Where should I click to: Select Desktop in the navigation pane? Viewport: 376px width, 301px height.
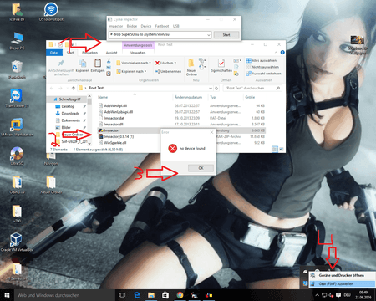[x=68, y=106]
